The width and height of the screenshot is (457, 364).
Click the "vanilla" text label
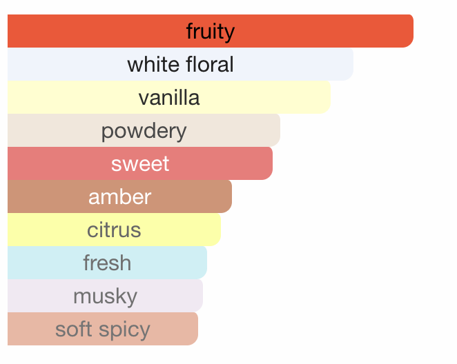click(x=169, y=97)
